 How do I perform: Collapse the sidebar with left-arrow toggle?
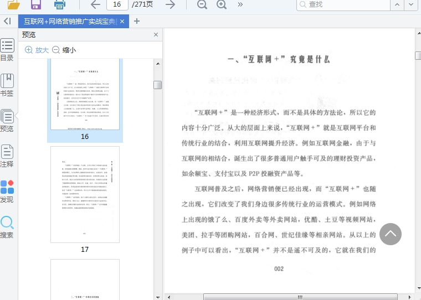pyautogui.click(x=7, y=22)
